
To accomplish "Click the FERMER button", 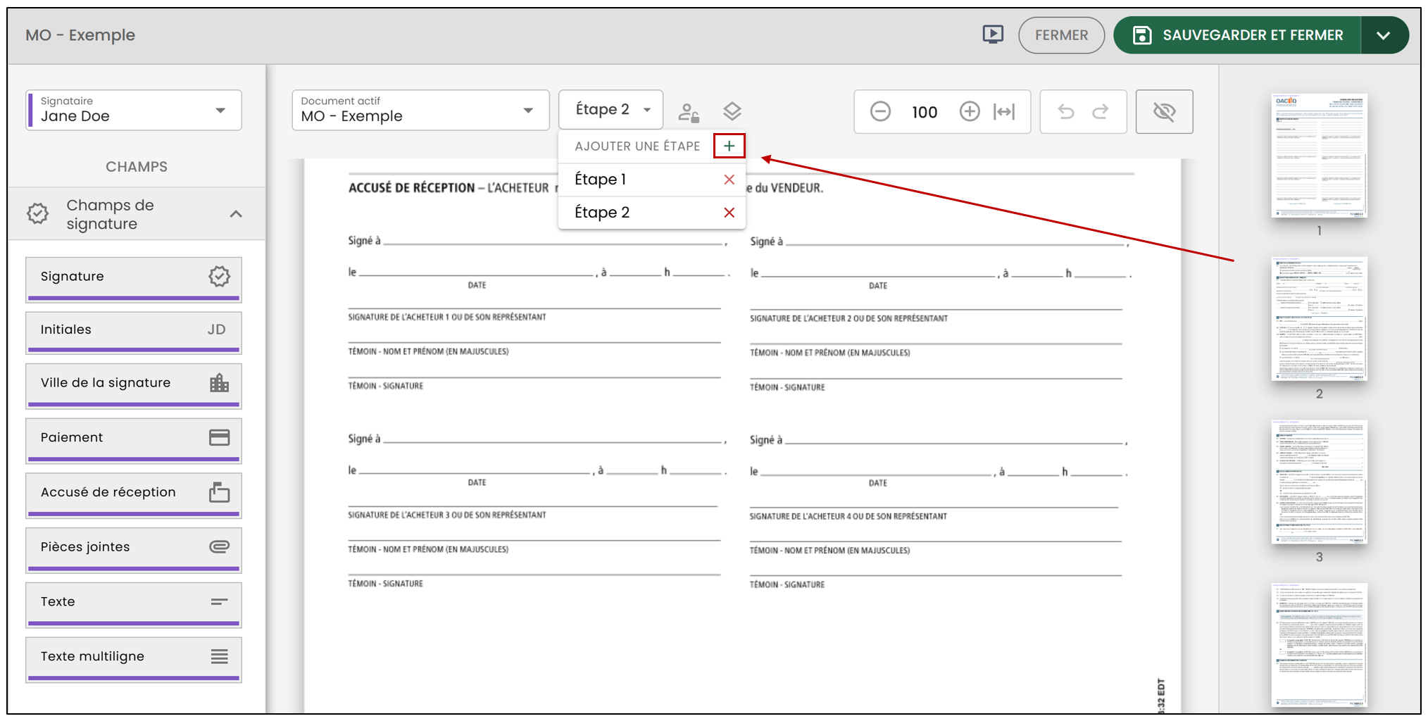I will pos(1061,35).
